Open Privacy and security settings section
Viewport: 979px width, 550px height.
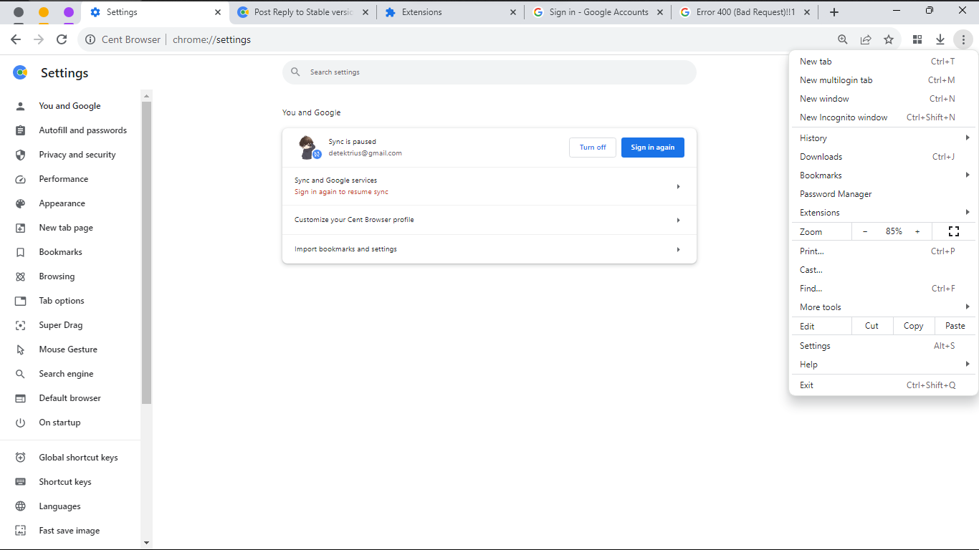[77, 155]
